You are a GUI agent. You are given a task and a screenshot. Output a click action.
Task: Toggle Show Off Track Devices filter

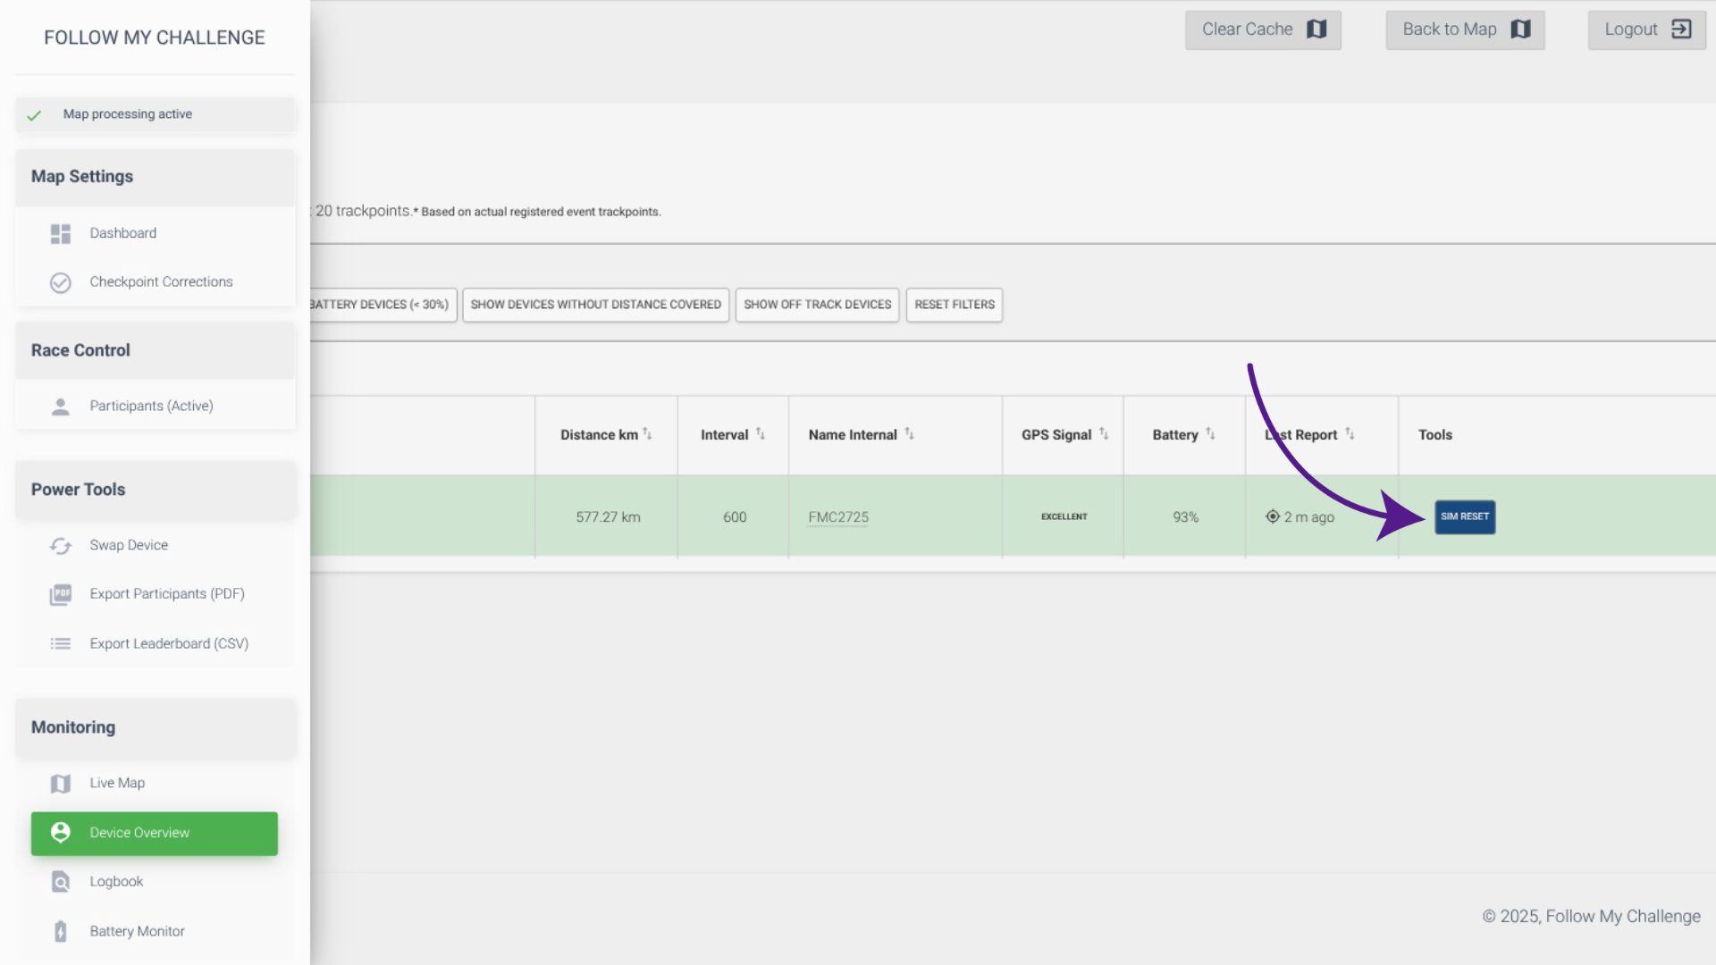(x=817, y=305)
